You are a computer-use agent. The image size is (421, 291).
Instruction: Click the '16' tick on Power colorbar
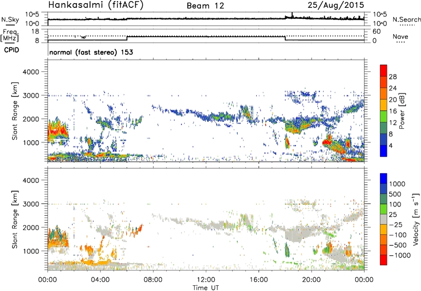(x=393, y=111)
